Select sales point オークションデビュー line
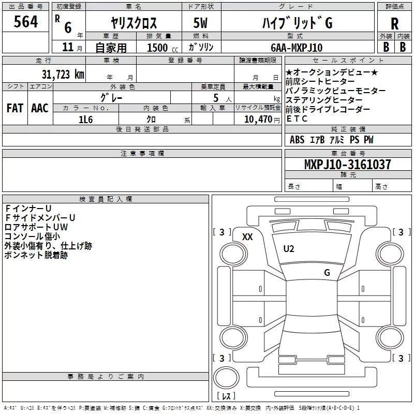 click(332, 72)
